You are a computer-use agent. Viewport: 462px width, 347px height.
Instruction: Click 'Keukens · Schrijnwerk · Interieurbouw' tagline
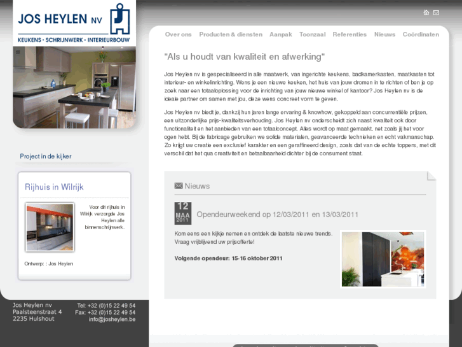point(74,40)
